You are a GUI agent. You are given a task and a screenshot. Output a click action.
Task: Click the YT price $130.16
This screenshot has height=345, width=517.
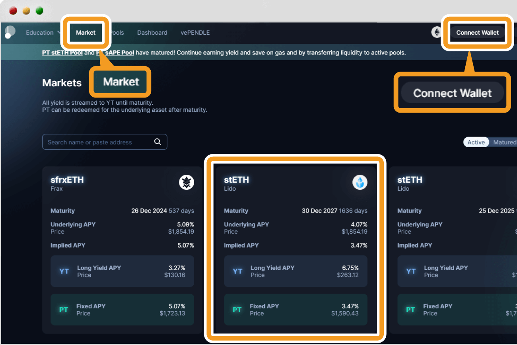175,275
